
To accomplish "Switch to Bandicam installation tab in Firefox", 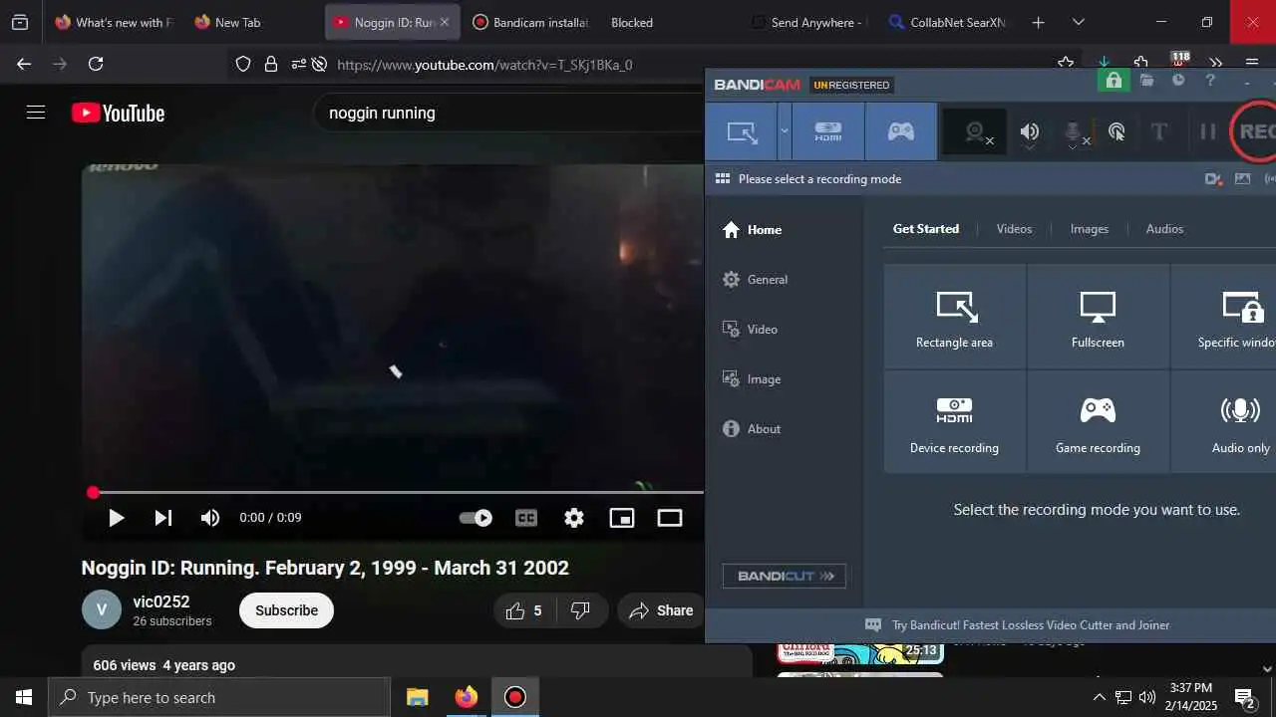I will pos(530,22).
